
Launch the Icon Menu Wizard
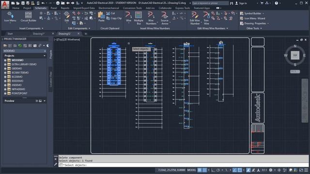(x=252, y=18)
